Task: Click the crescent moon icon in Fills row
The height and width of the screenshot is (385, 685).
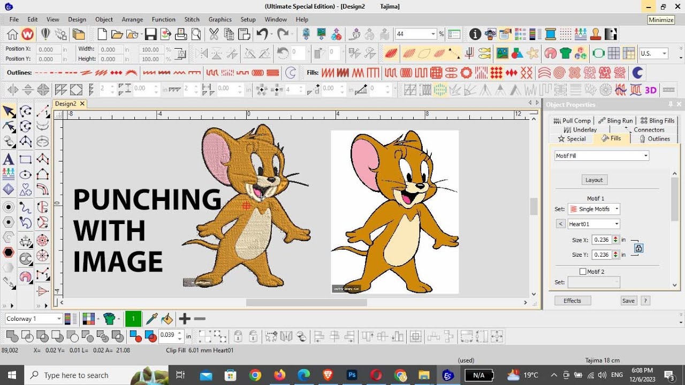Action: 637,72
